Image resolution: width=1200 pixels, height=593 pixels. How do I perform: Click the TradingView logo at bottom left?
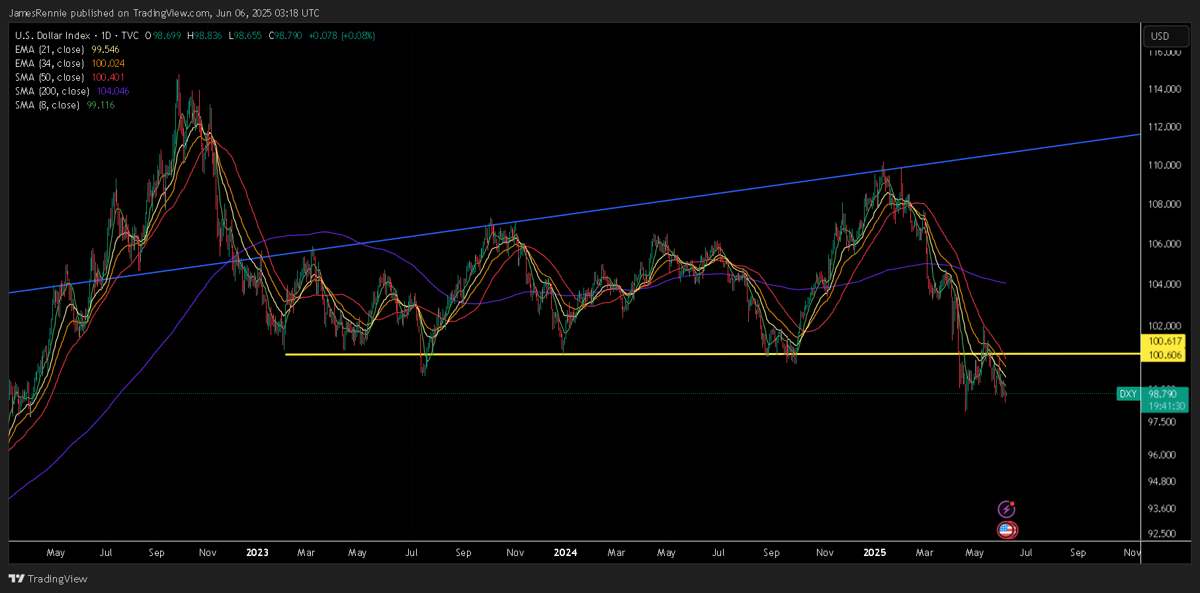(x=48, y=578)
